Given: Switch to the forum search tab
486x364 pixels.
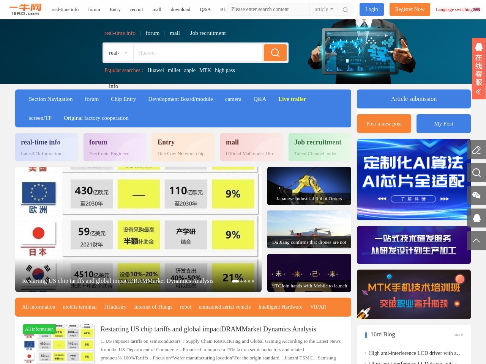Looking at the screenshot, I should 153,33.
